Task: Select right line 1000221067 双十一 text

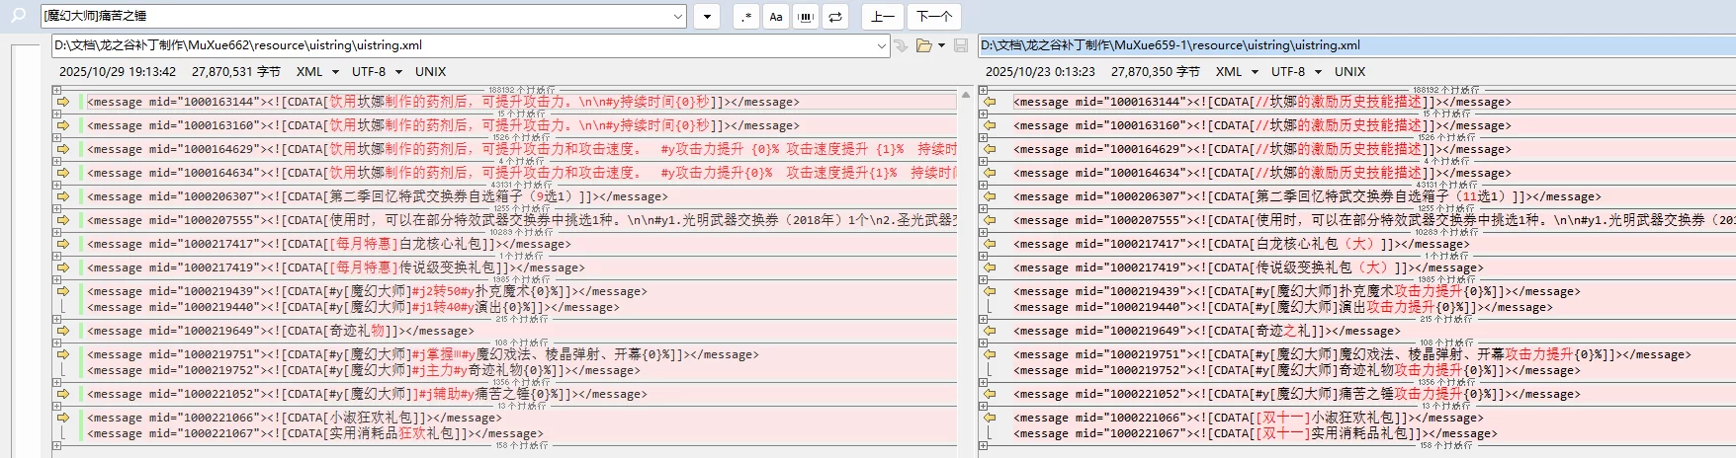Action: tap(1283, 433)
